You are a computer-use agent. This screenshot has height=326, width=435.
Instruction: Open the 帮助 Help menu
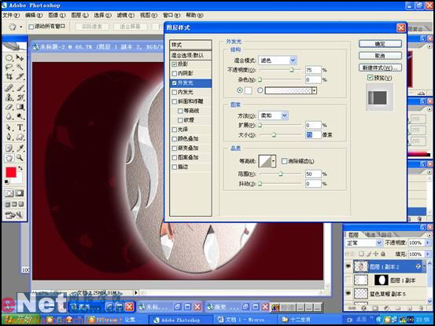(x=194, y=15)
